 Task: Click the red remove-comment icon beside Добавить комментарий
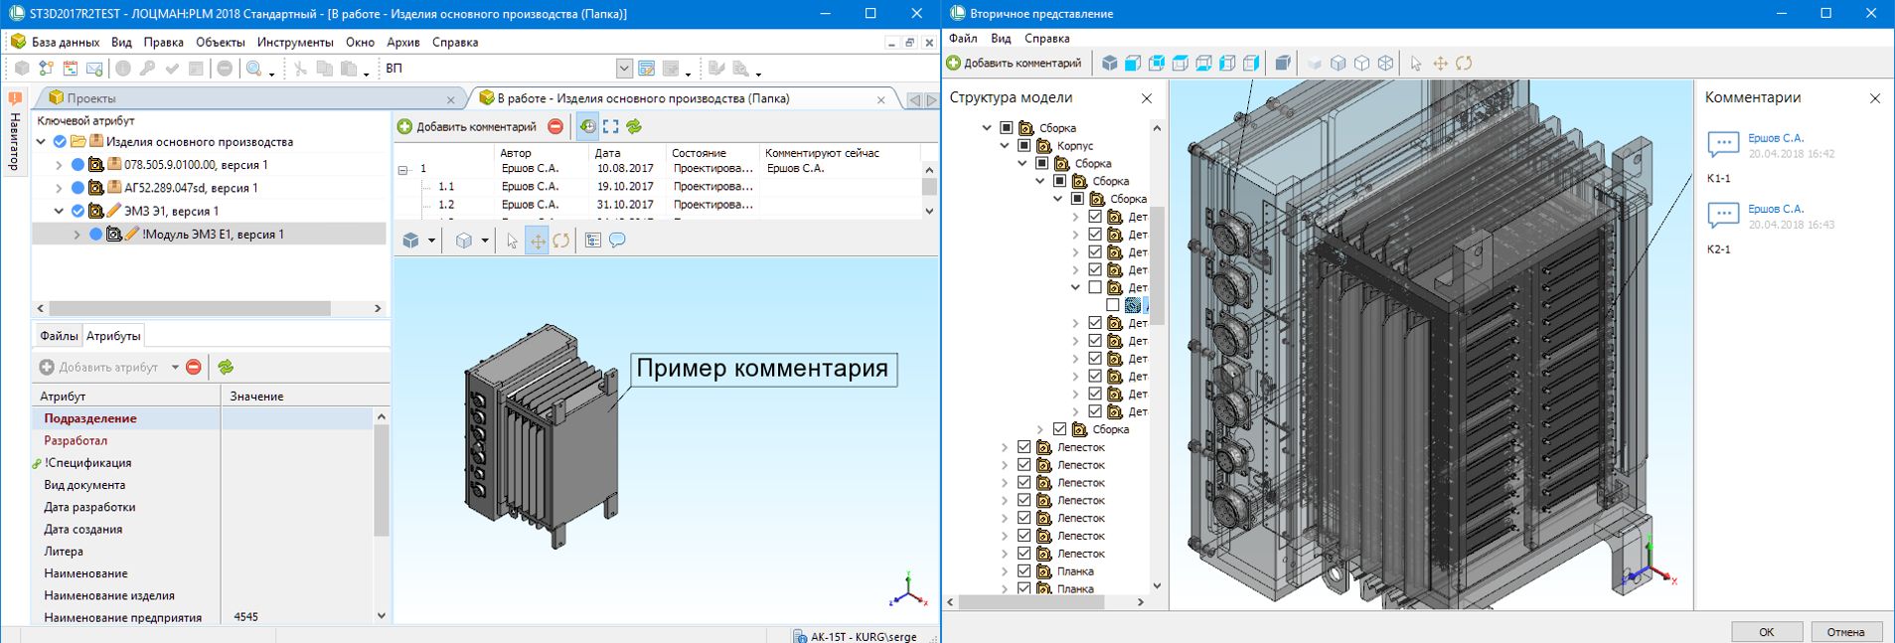tap(555, 126)
